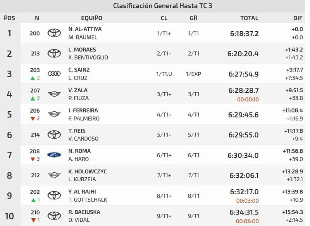This screenshot has width=310, height=226.
Task: Click green up arrow under car 203
Action: pos(32,78)
